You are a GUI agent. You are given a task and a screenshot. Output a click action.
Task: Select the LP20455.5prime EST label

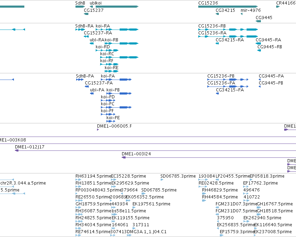(x=233, y=176)
